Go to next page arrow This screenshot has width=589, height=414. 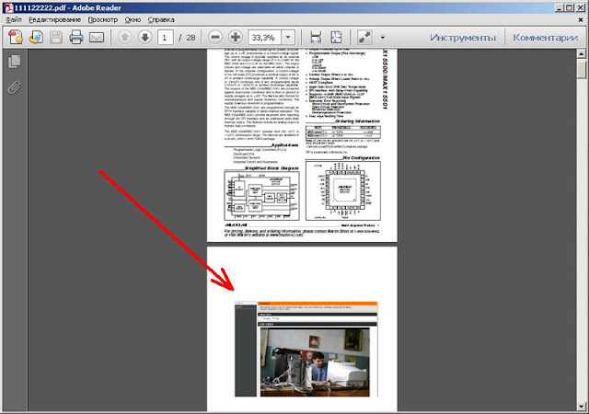click(x=145, y=37)
